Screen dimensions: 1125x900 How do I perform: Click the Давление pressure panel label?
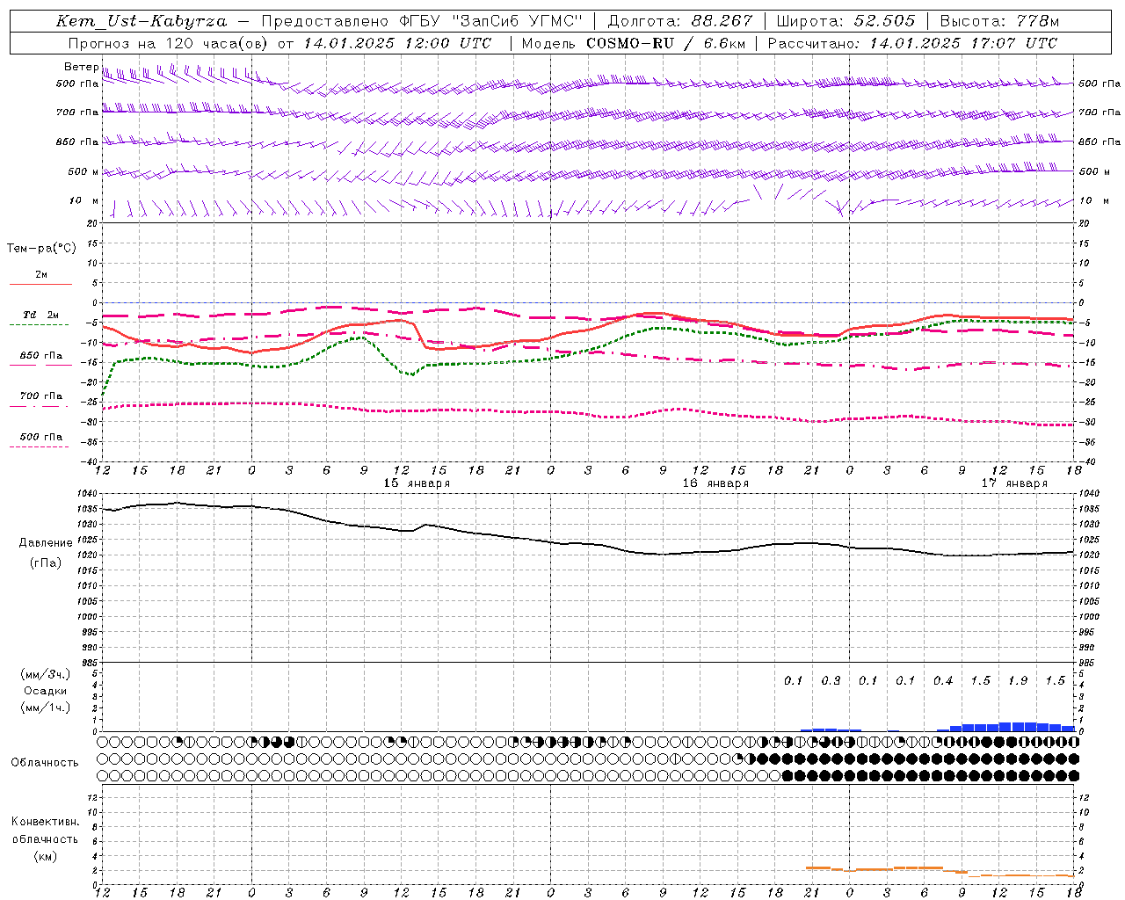click(46, 543)
